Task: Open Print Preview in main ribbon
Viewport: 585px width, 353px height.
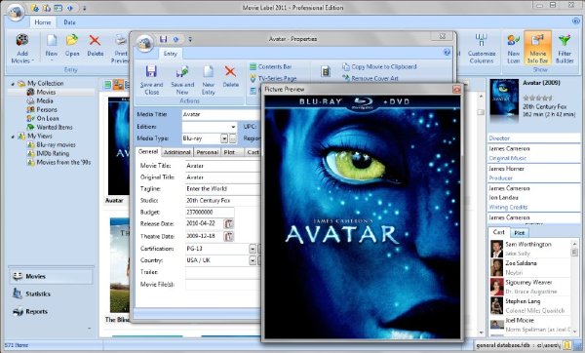Action: pos(120,49)
